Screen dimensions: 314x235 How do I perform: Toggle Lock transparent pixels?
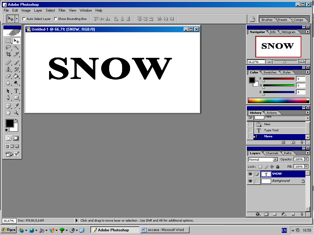click(260, 167)
